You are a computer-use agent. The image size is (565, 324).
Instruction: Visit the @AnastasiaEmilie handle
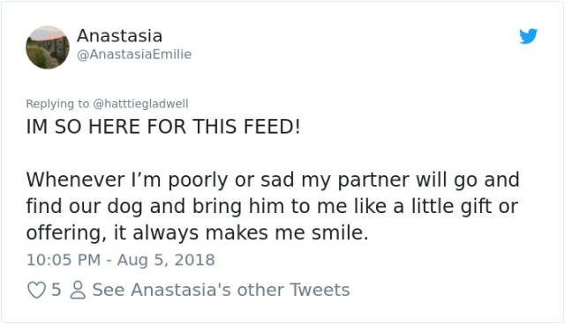click(x=134, y=55)
